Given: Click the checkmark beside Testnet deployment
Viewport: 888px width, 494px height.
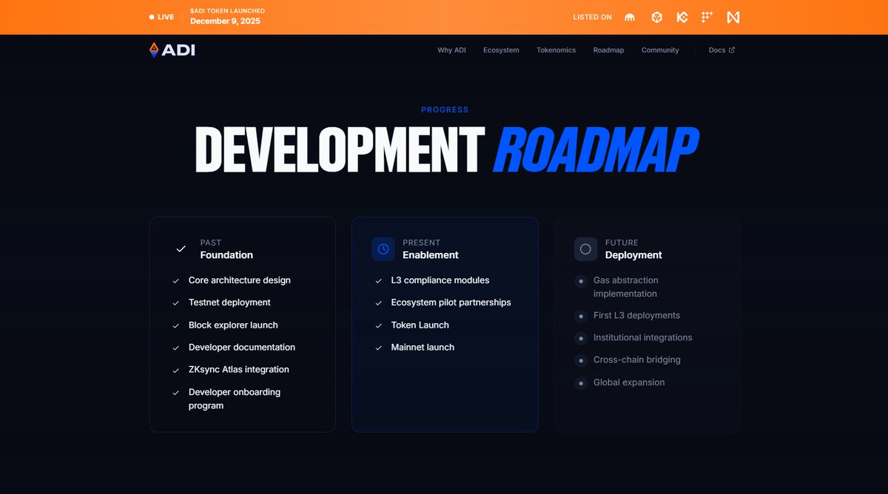Looking at the screenshot, I should click(176, 303).
